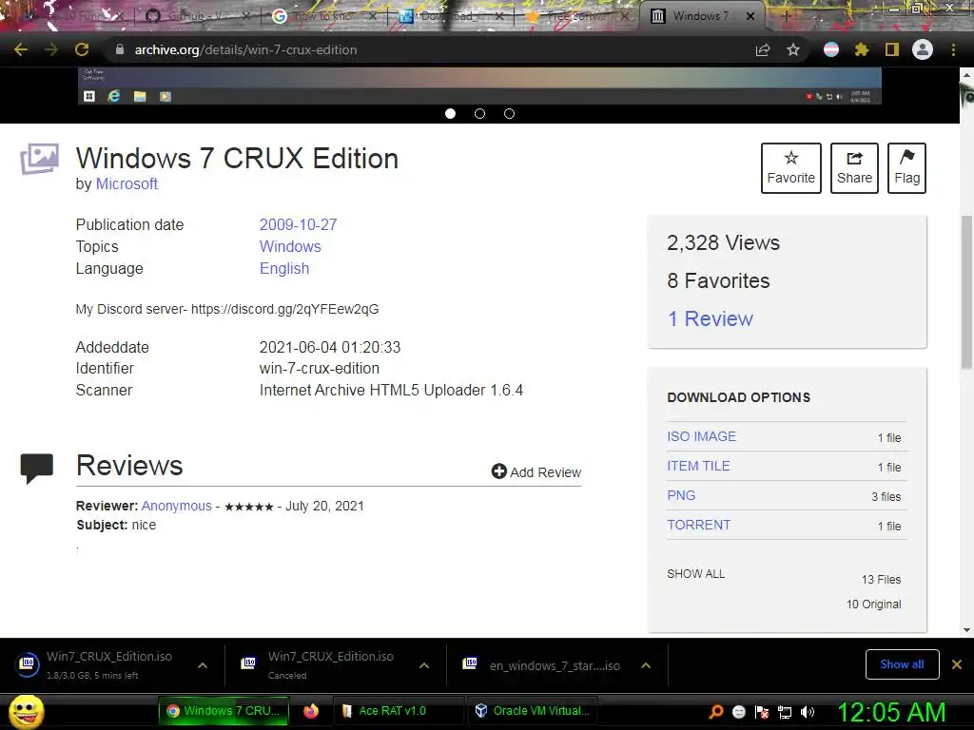The image size is (974, 730).
Task: Bookmark this page with the star icon
Action: pyautogui.click(x=793, y=49)
